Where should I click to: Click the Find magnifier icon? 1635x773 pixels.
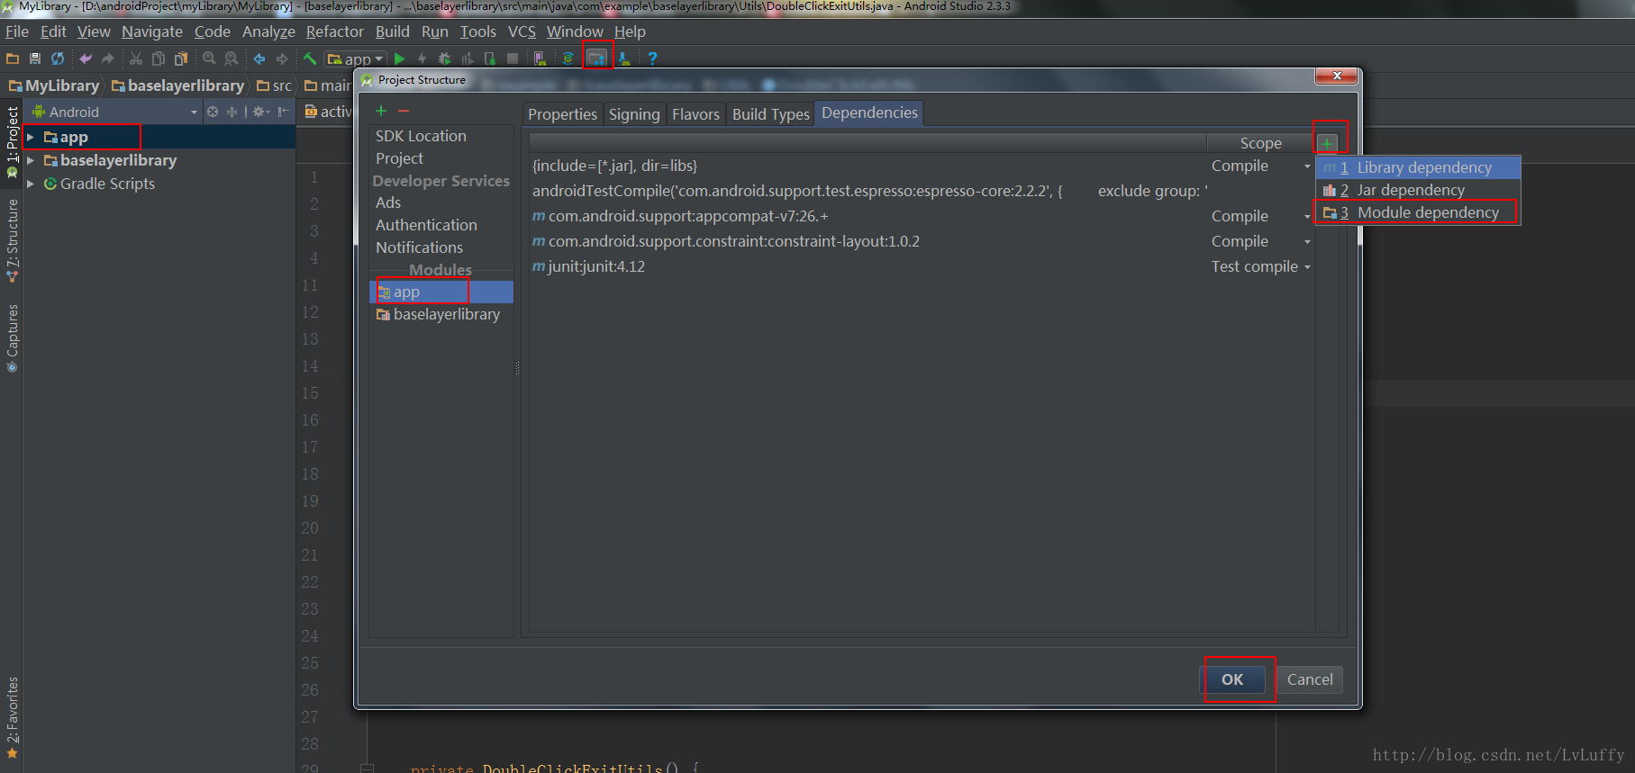pyautogui.click(x=209, y=58)
